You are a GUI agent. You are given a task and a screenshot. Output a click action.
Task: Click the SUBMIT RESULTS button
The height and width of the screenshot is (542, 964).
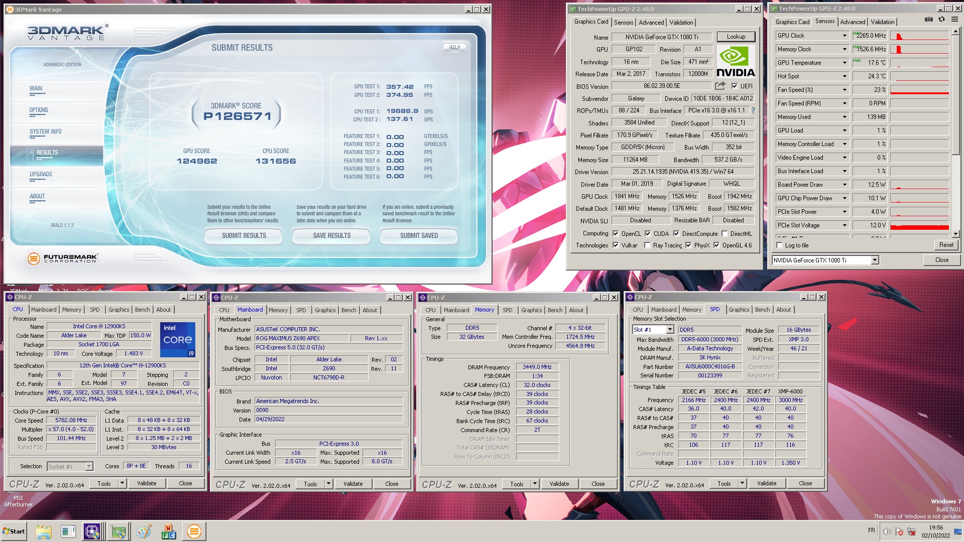tap(244, 235)
